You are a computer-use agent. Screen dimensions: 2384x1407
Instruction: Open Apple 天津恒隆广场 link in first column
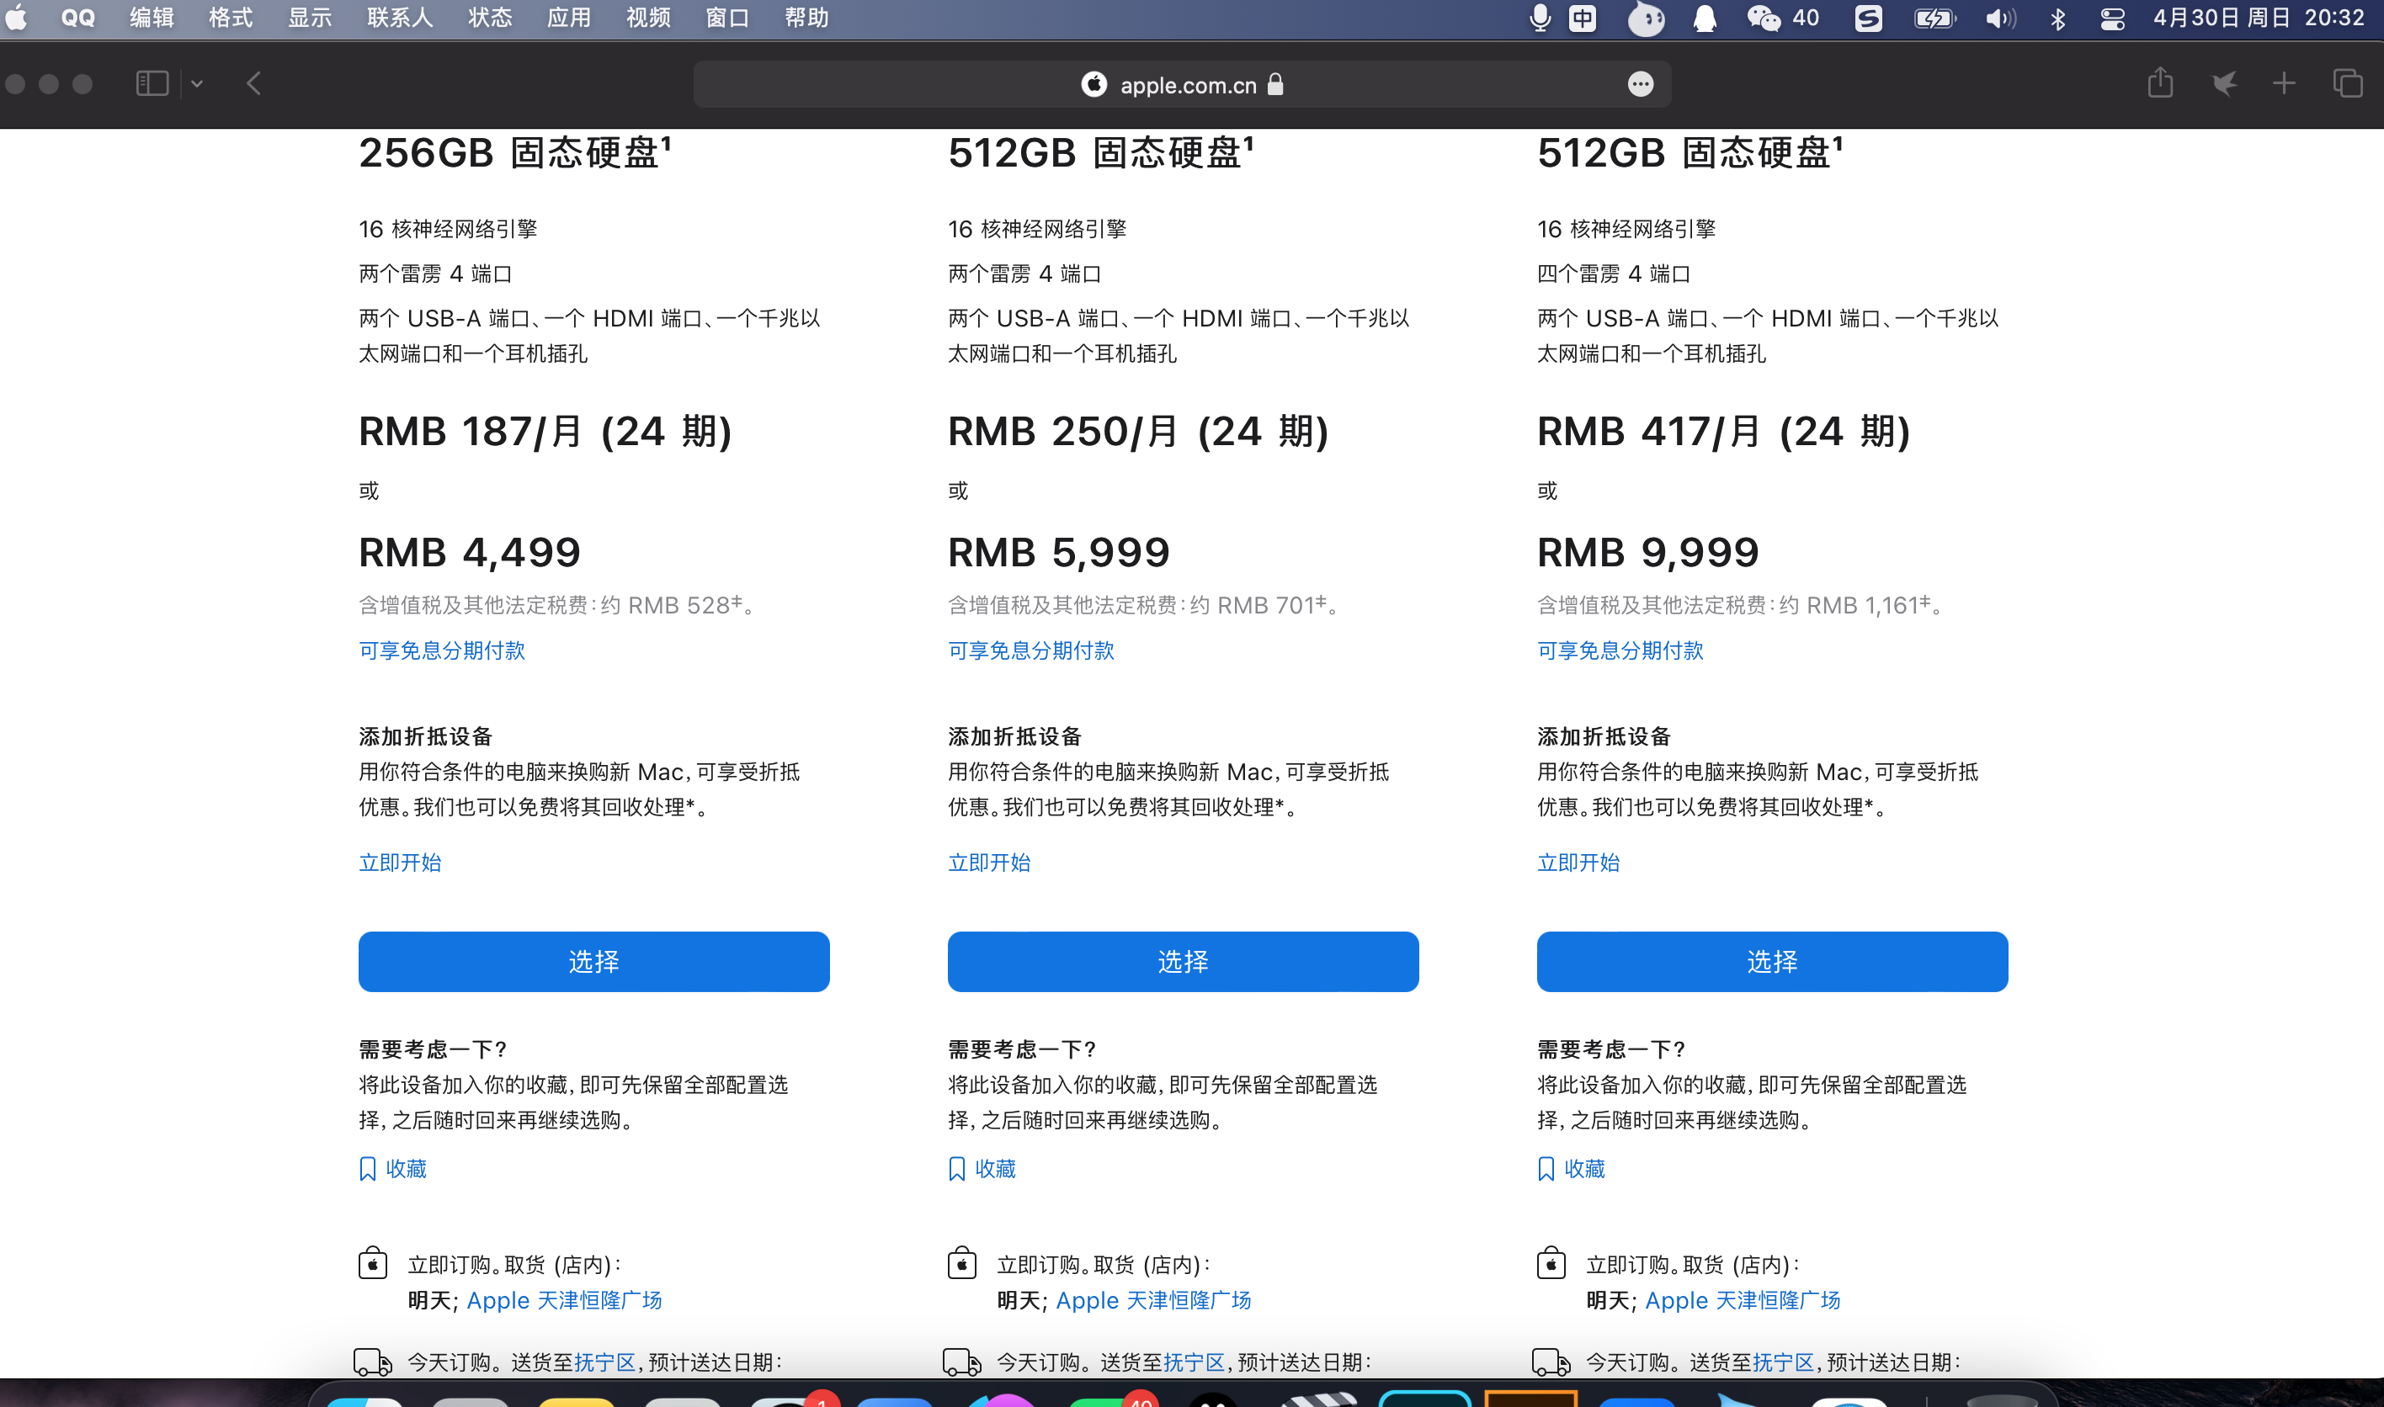[564, 1301]
